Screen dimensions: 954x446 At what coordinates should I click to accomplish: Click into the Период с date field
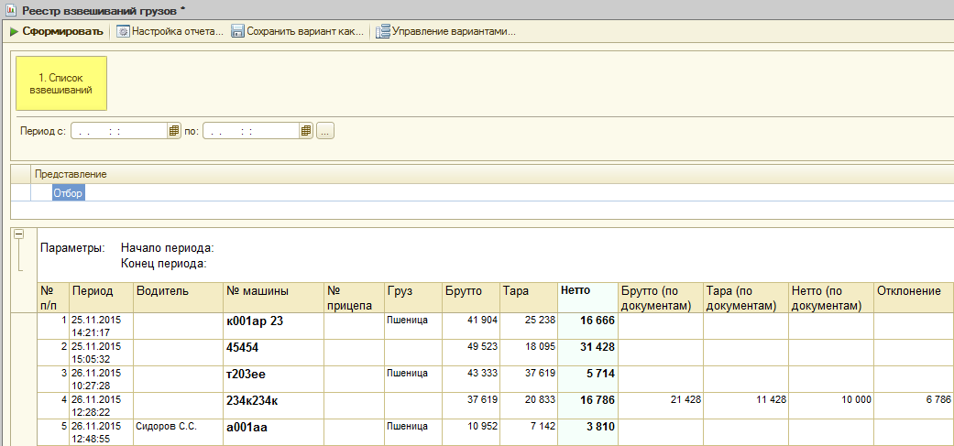119,131
